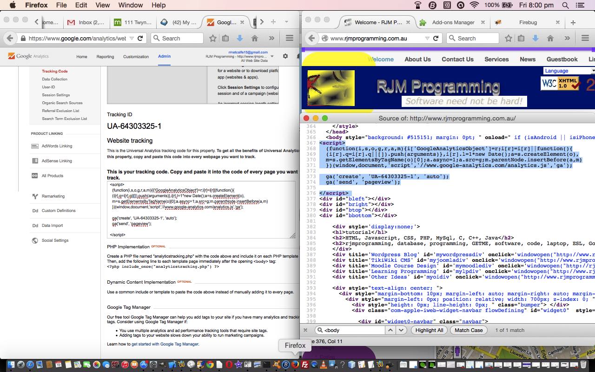Switch to the Add-ons Manager tab

452,22
